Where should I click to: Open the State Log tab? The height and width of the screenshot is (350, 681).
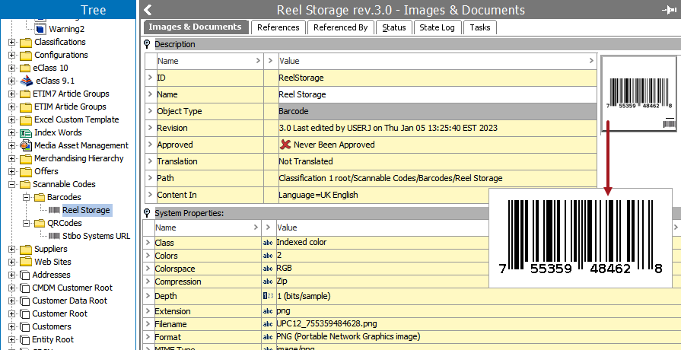[437, 27]
